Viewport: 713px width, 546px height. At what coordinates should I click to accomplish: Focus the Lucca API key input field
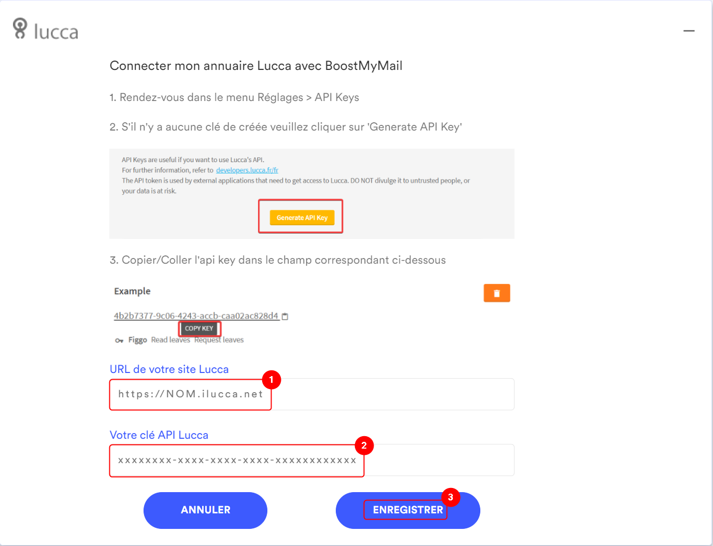click(x=312, y=460)
